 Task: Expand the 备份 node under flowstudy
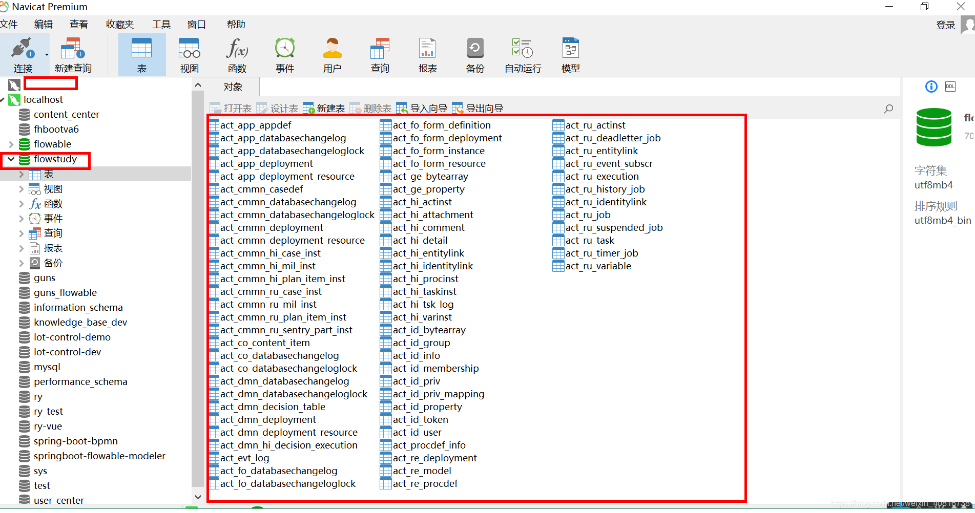point(21,263)
